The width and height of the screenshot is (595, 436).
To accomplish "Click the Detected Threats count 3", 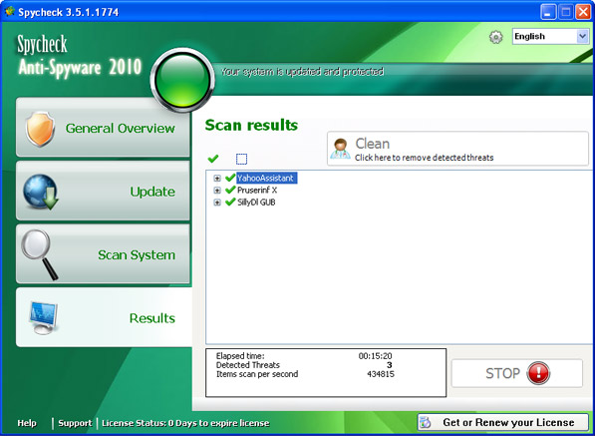I will [x=389, y=365].
